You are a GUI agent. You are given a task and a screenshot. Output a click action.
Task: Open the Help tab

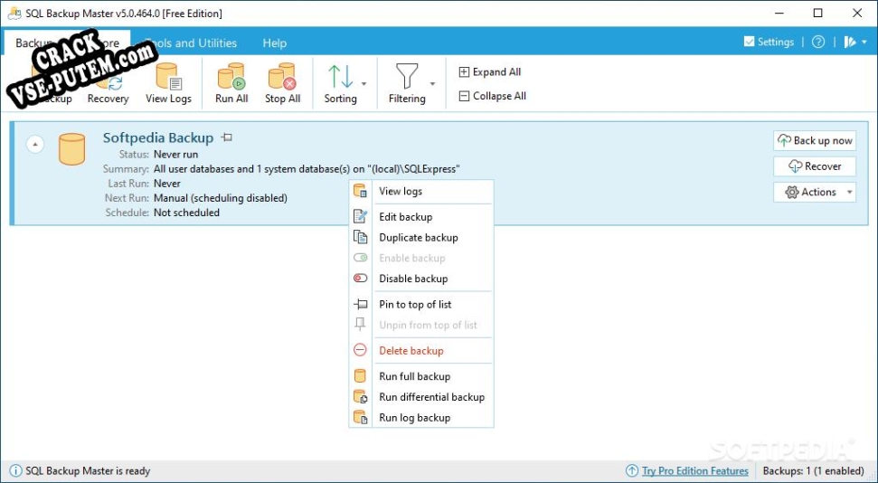pos(274,43)
